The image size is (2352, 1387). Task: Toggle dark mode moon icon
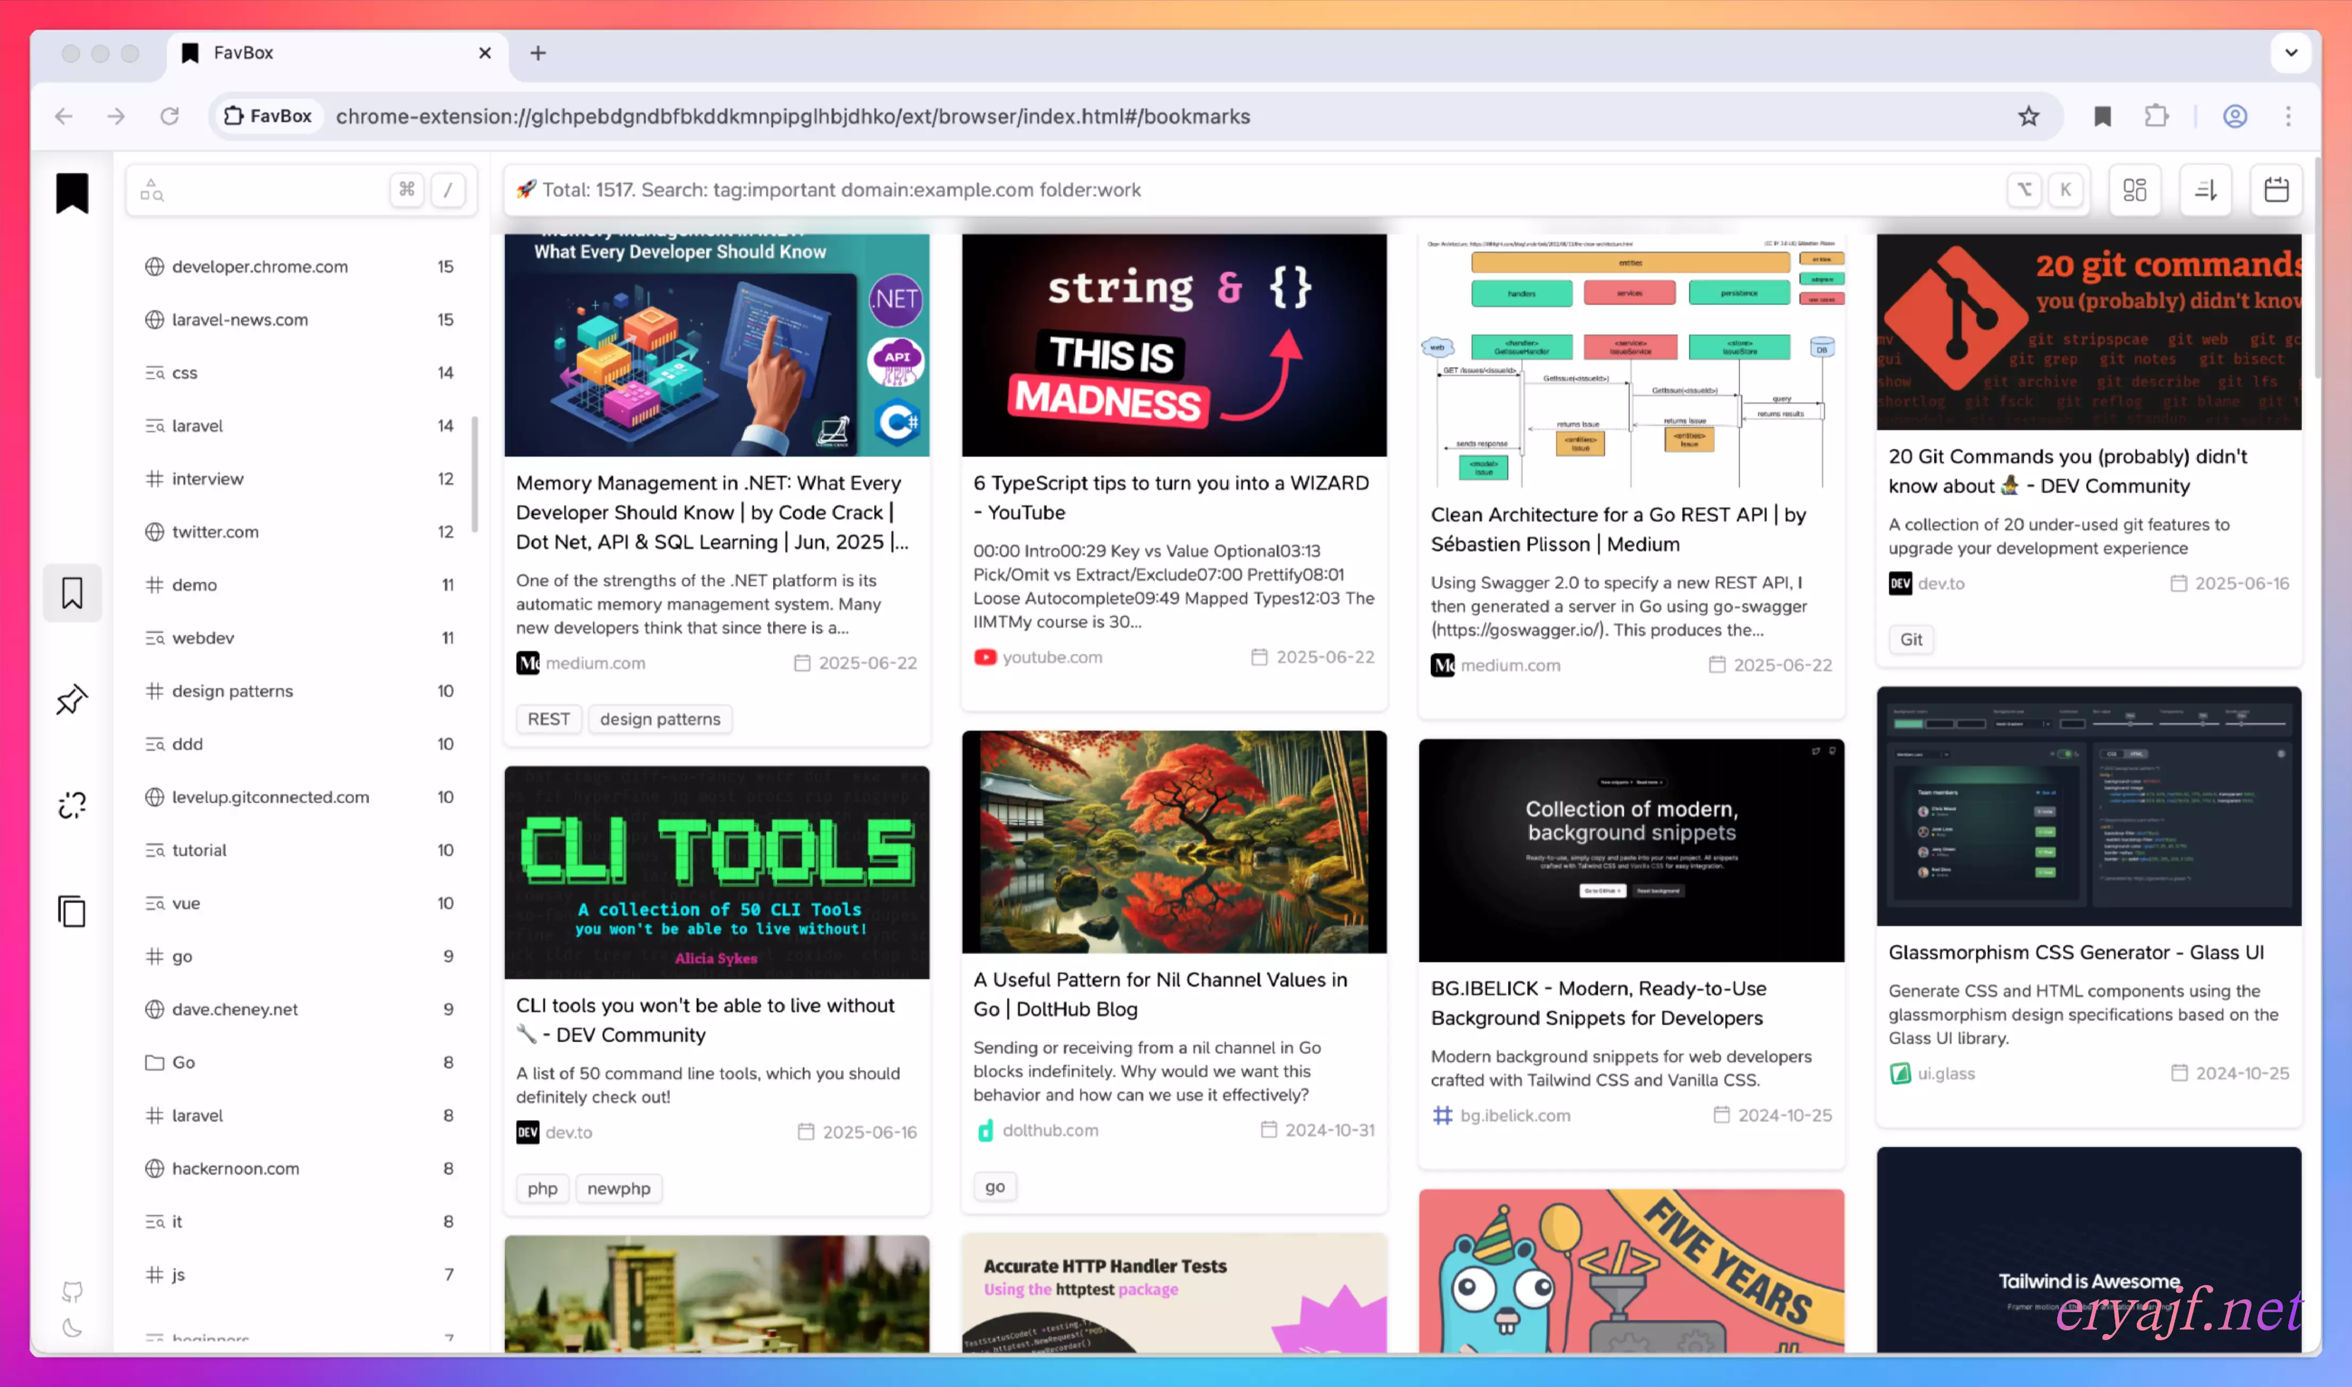click(x=72, y=1327)
